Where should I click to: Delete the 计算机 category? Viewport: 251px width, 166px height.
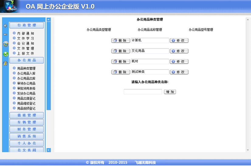pos(121,41)
